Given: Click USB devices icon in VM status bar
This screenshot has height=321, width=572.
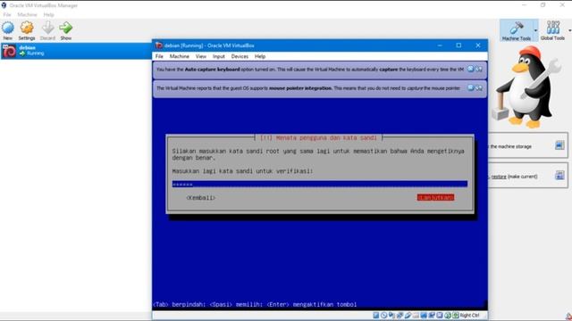Looking at the screenshot, I should pyautogui.click(x=408, y=315).
